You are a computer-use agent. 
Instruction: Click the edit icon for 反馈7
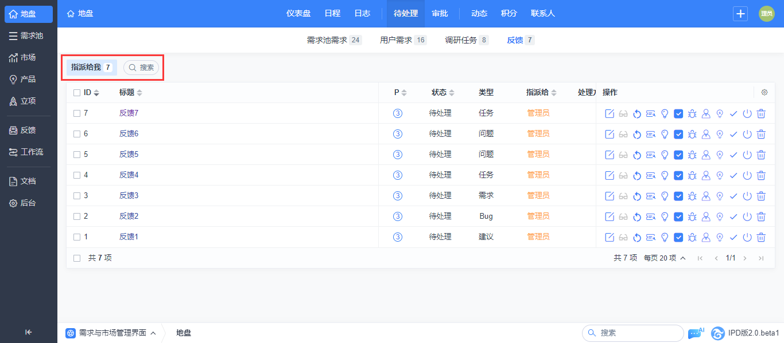[610, 113]
